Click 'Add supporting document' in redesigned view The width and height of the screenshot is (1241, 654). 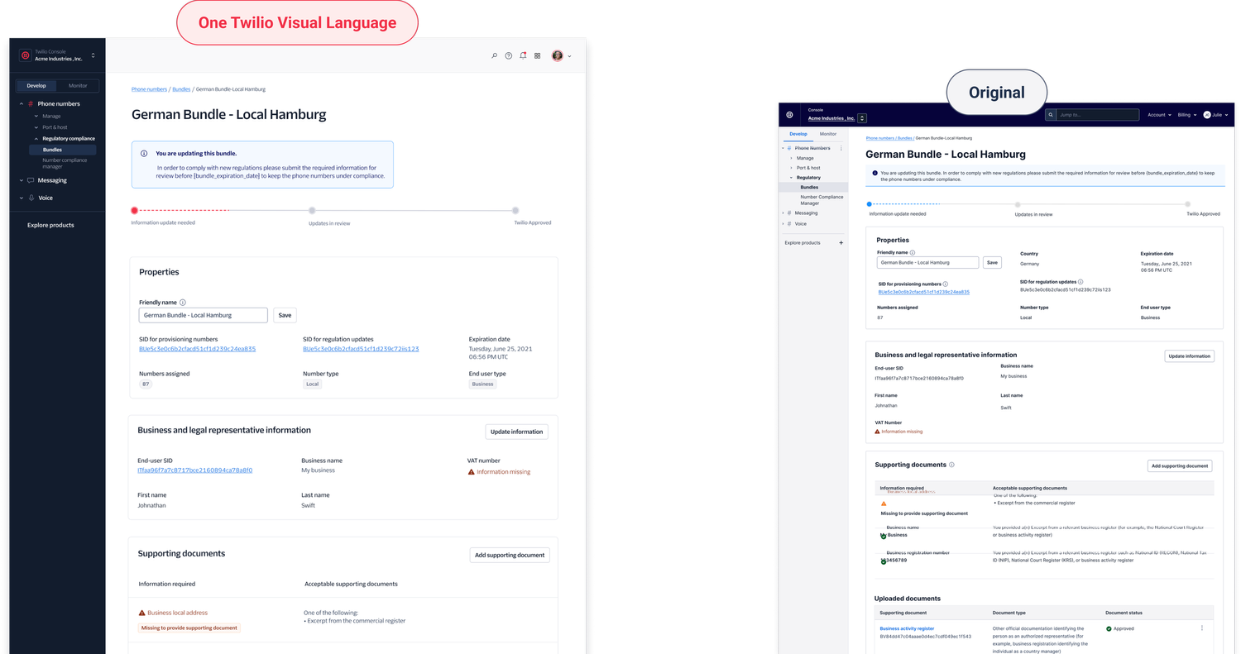pos(510,555)
